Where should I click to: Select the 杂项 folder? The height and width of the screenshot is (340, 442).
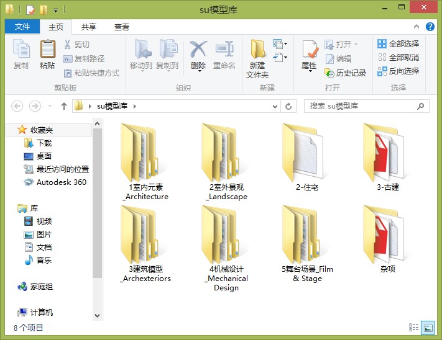pyautogui.click(x=387, y=239)
